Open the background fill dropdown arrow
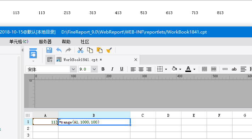Image resolution: width=252 pixels, height=139 pixels. [180, 69]
